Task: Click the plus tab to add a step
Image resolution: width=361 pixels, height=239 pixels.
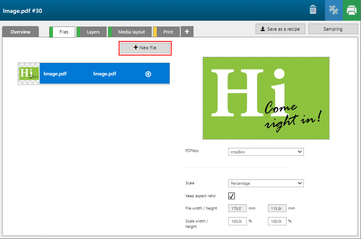Action: pyautogui.click(x=187, y=32)
